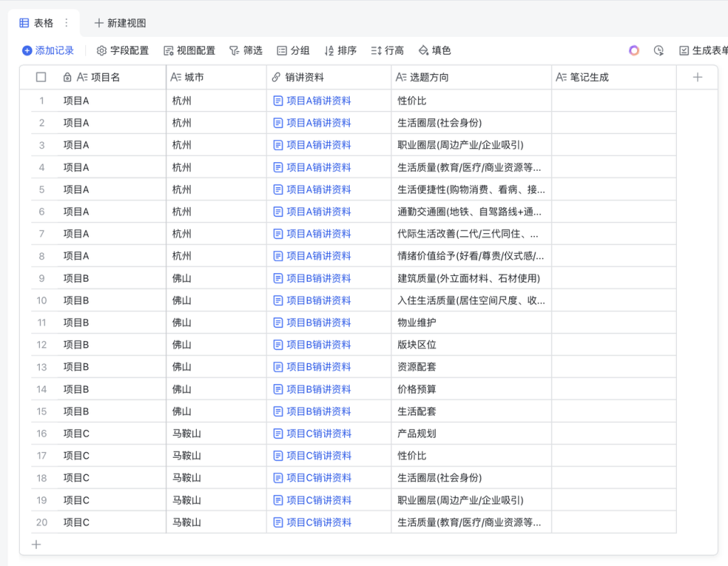Select the 城市 column header
The height and width of the screenshot is (566, 728).
tap(216, 77)
